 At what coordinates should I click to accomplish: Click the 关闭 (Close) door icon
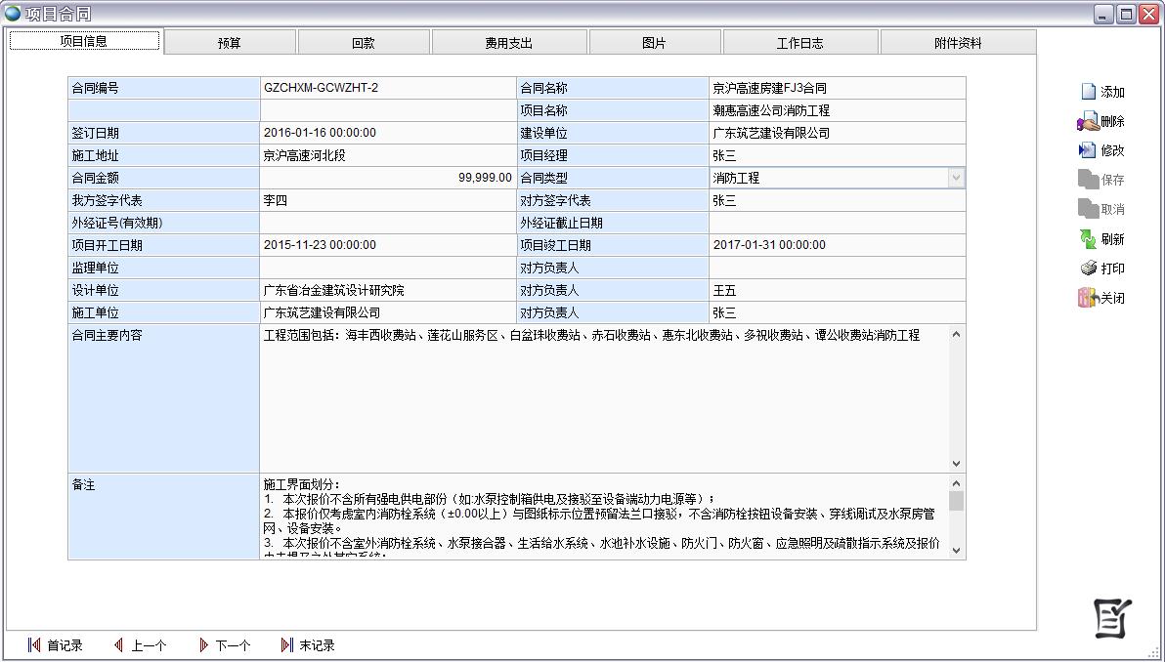[x=1088, y=298]
